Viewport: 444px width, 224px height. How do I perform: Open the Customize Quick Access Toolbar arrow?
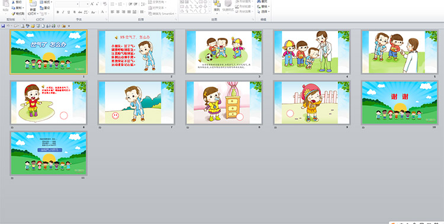pos(69,26)
